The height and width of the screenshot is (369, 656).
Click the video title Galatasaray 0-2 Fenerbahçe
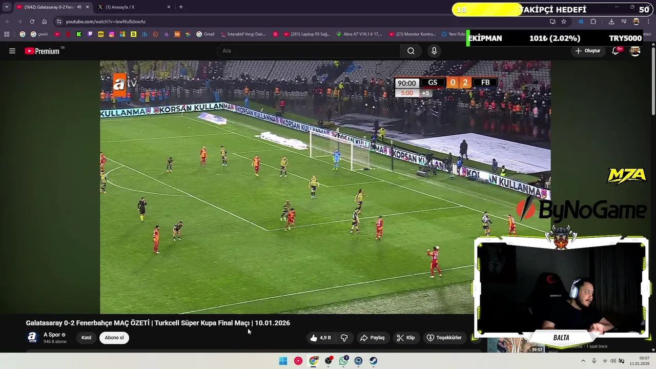click(x=158, y=323)
